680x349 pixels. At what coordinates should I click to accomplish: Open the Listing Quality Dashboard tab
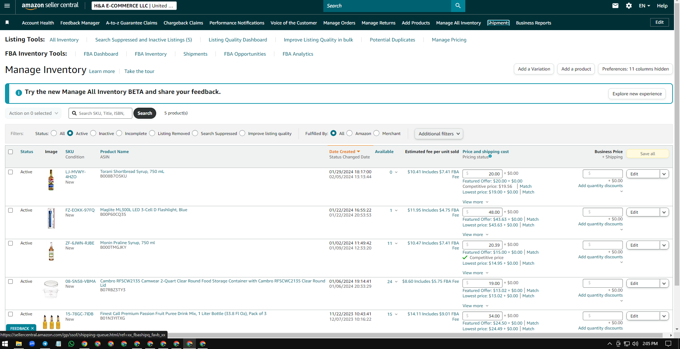[x=238, y=40]
